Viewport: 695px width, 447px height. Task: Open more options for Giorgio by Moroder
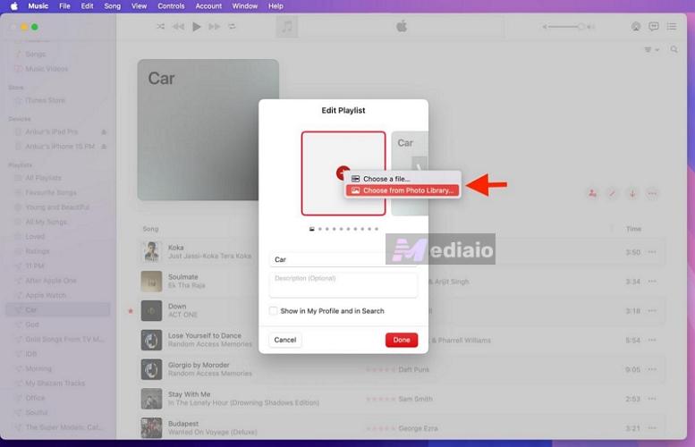point(652,369)
